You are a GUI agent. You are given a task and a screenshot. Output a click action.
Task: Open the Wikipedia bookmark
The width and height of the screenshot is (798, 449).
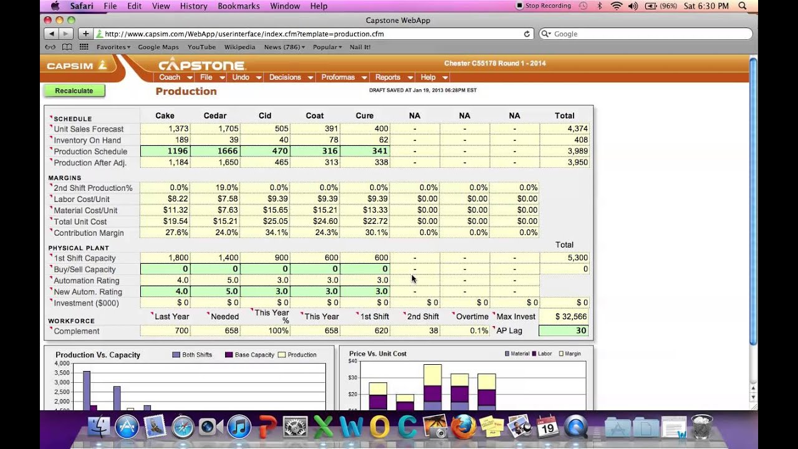click(240, 47)
